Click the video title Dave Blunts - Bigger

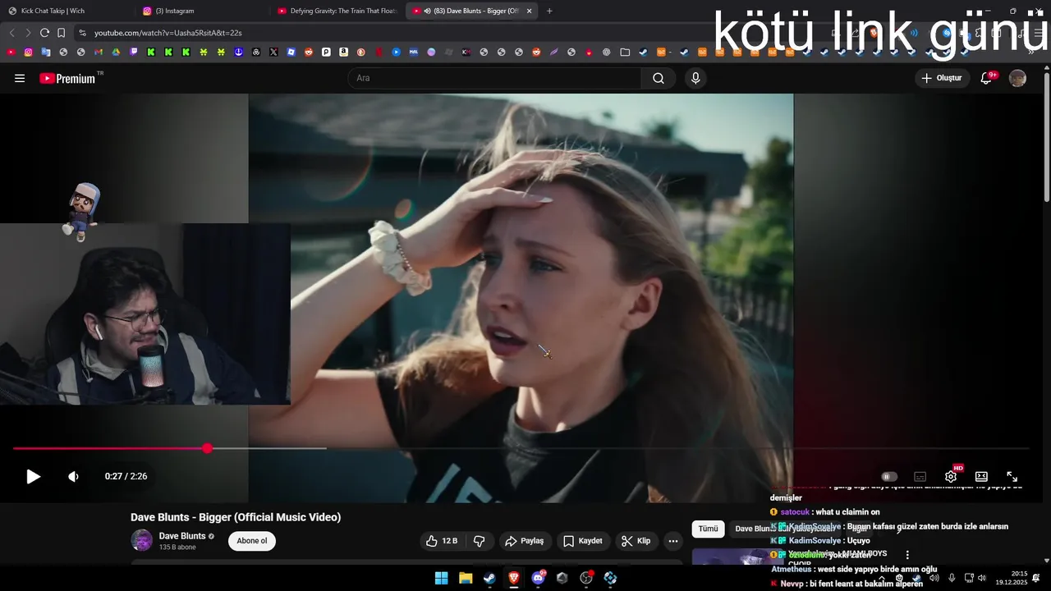coord(236,517)
